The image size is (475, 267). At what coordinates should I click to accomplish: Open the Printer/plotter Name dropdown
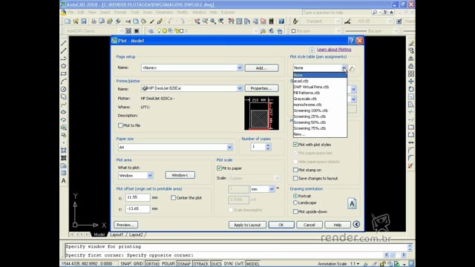pos(240,88)
